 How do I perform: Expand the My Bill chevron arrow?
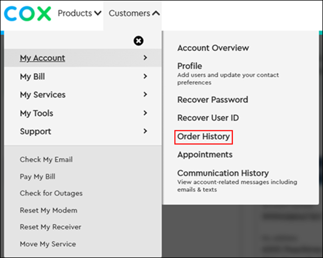(145, 76)
